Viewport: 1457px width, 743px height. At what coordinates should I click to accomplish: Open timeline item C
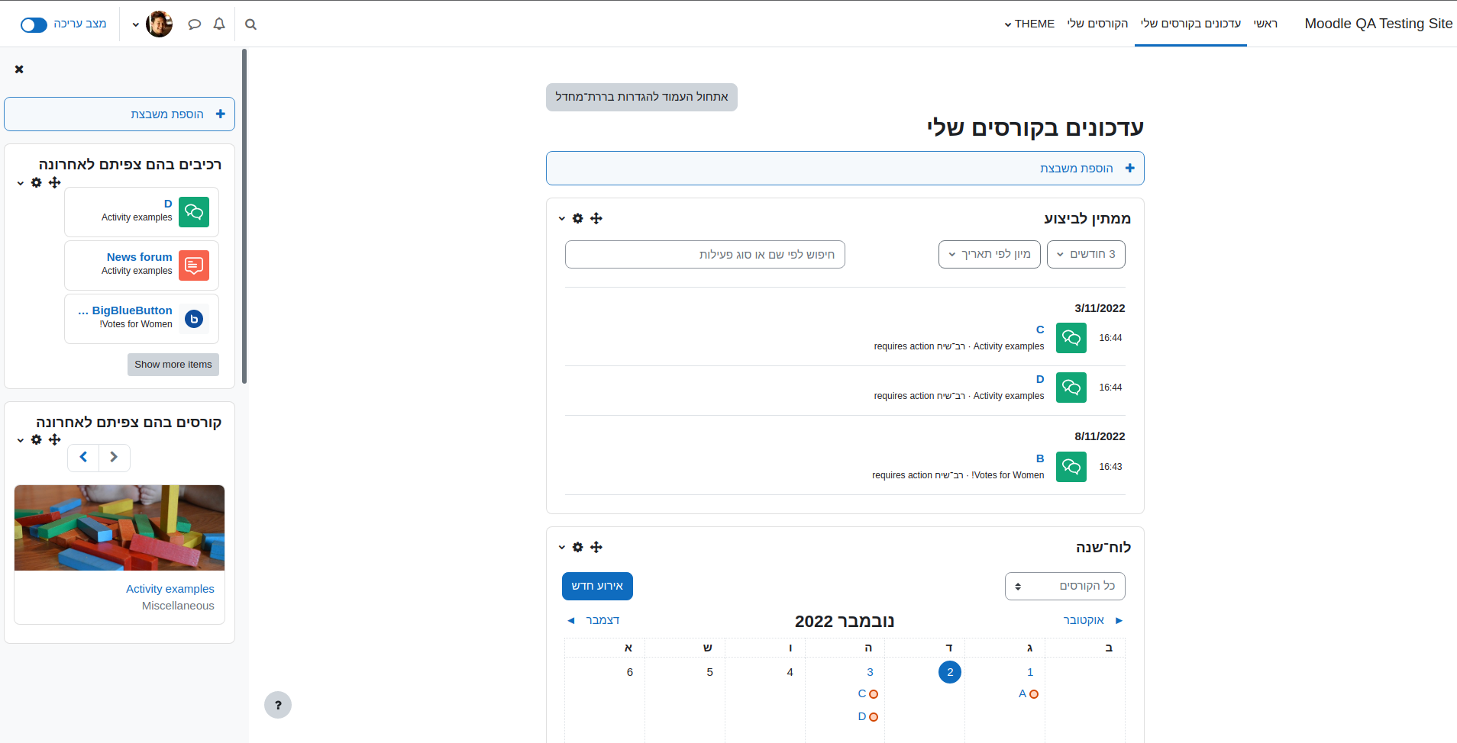point(1040,330)
